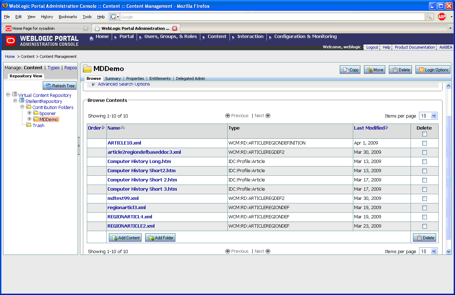Image resolution: width=455 pixels, height=295 pixels.
Task: Check the Delete box for Computer History Long.htm
Action: pyautogui.click(x=424, y=162)
